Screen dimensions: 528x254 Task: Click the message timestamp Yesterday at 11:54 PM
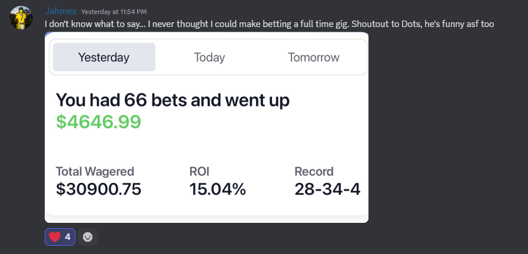click(114, 12)
